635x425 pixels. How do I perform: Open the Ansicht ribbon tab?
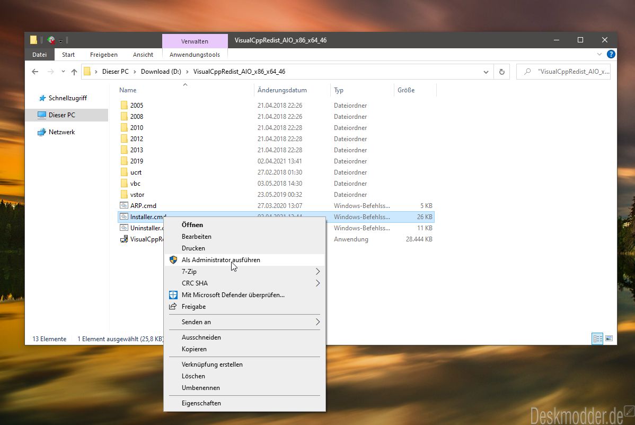click(143, 55)
